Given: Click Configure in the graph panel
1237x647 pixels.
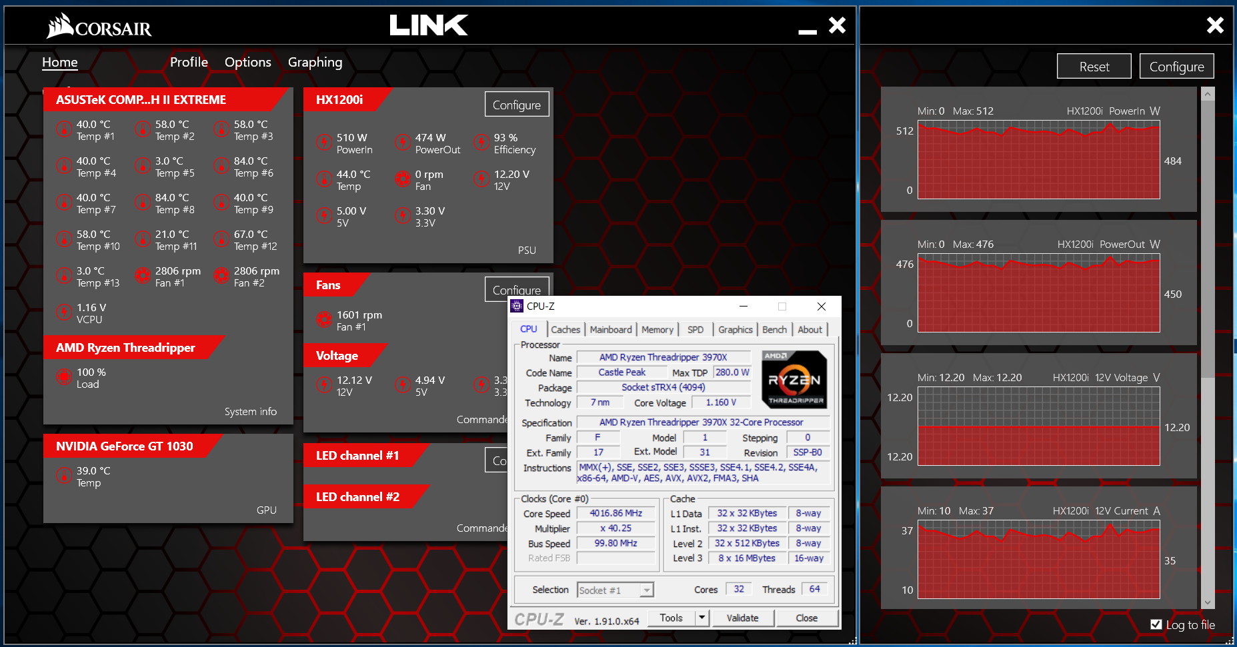Looking at the screenshot, I should (1177, 67).
